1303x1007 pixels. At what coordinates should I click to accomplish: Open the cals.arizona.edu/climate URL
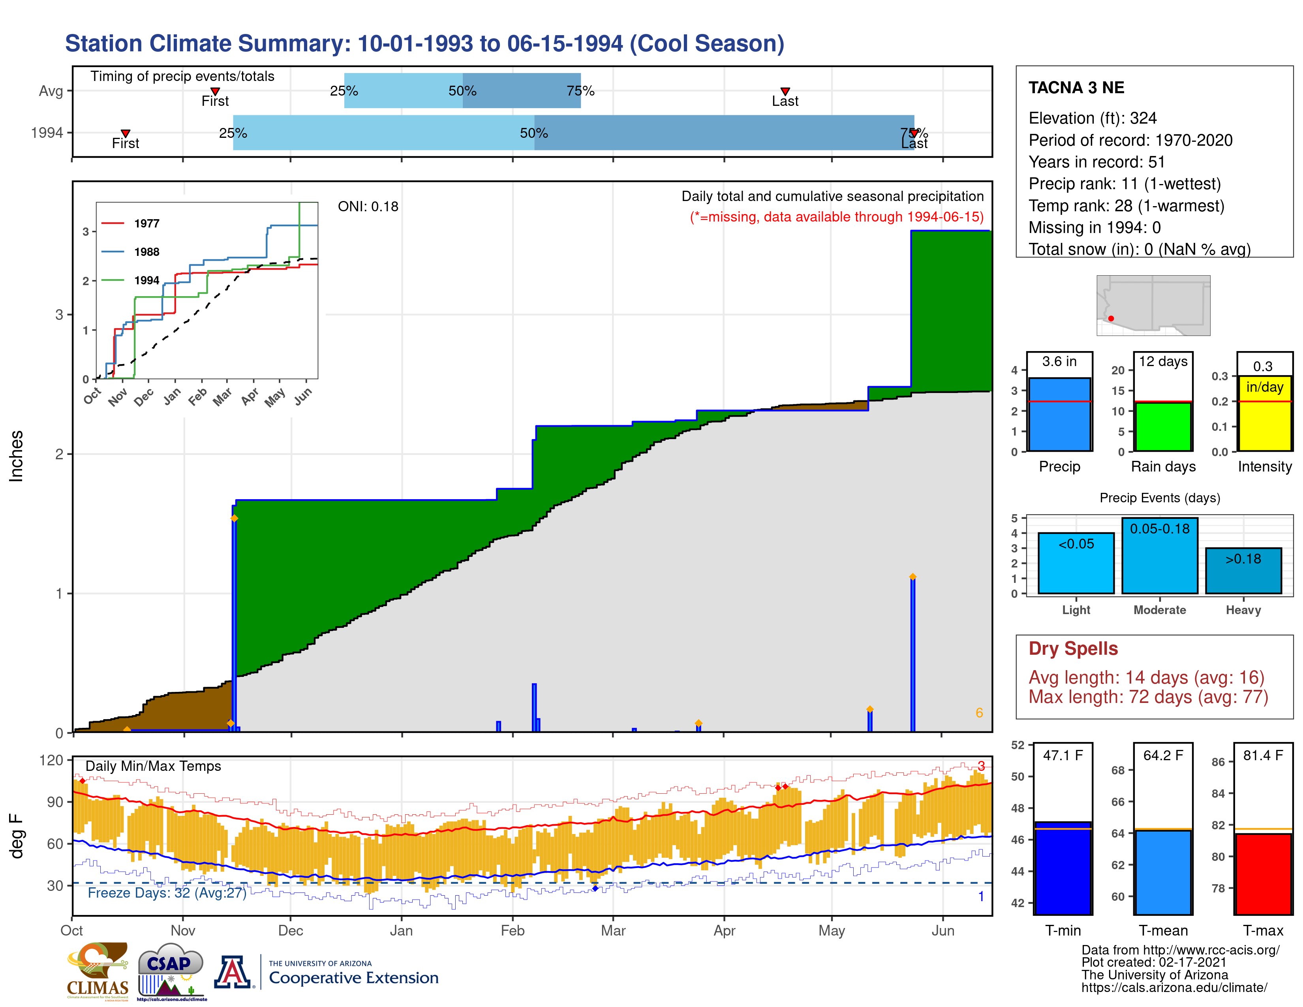point(1174,988)
